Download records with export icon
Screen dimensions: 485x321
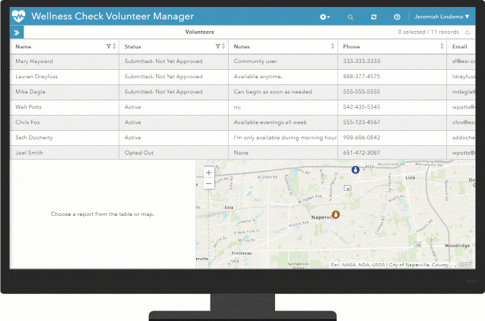pos(468,32)
